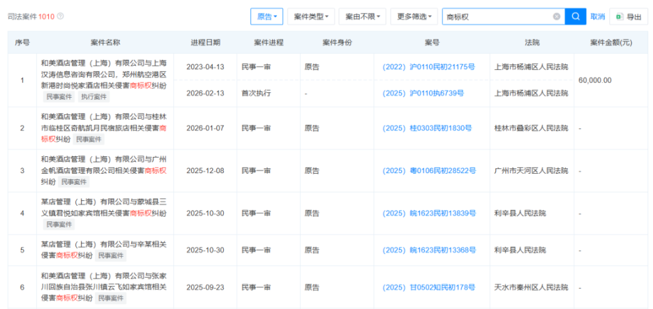Click the 案号 column header
The image size is (653, 309).
[x=432, y=42]
